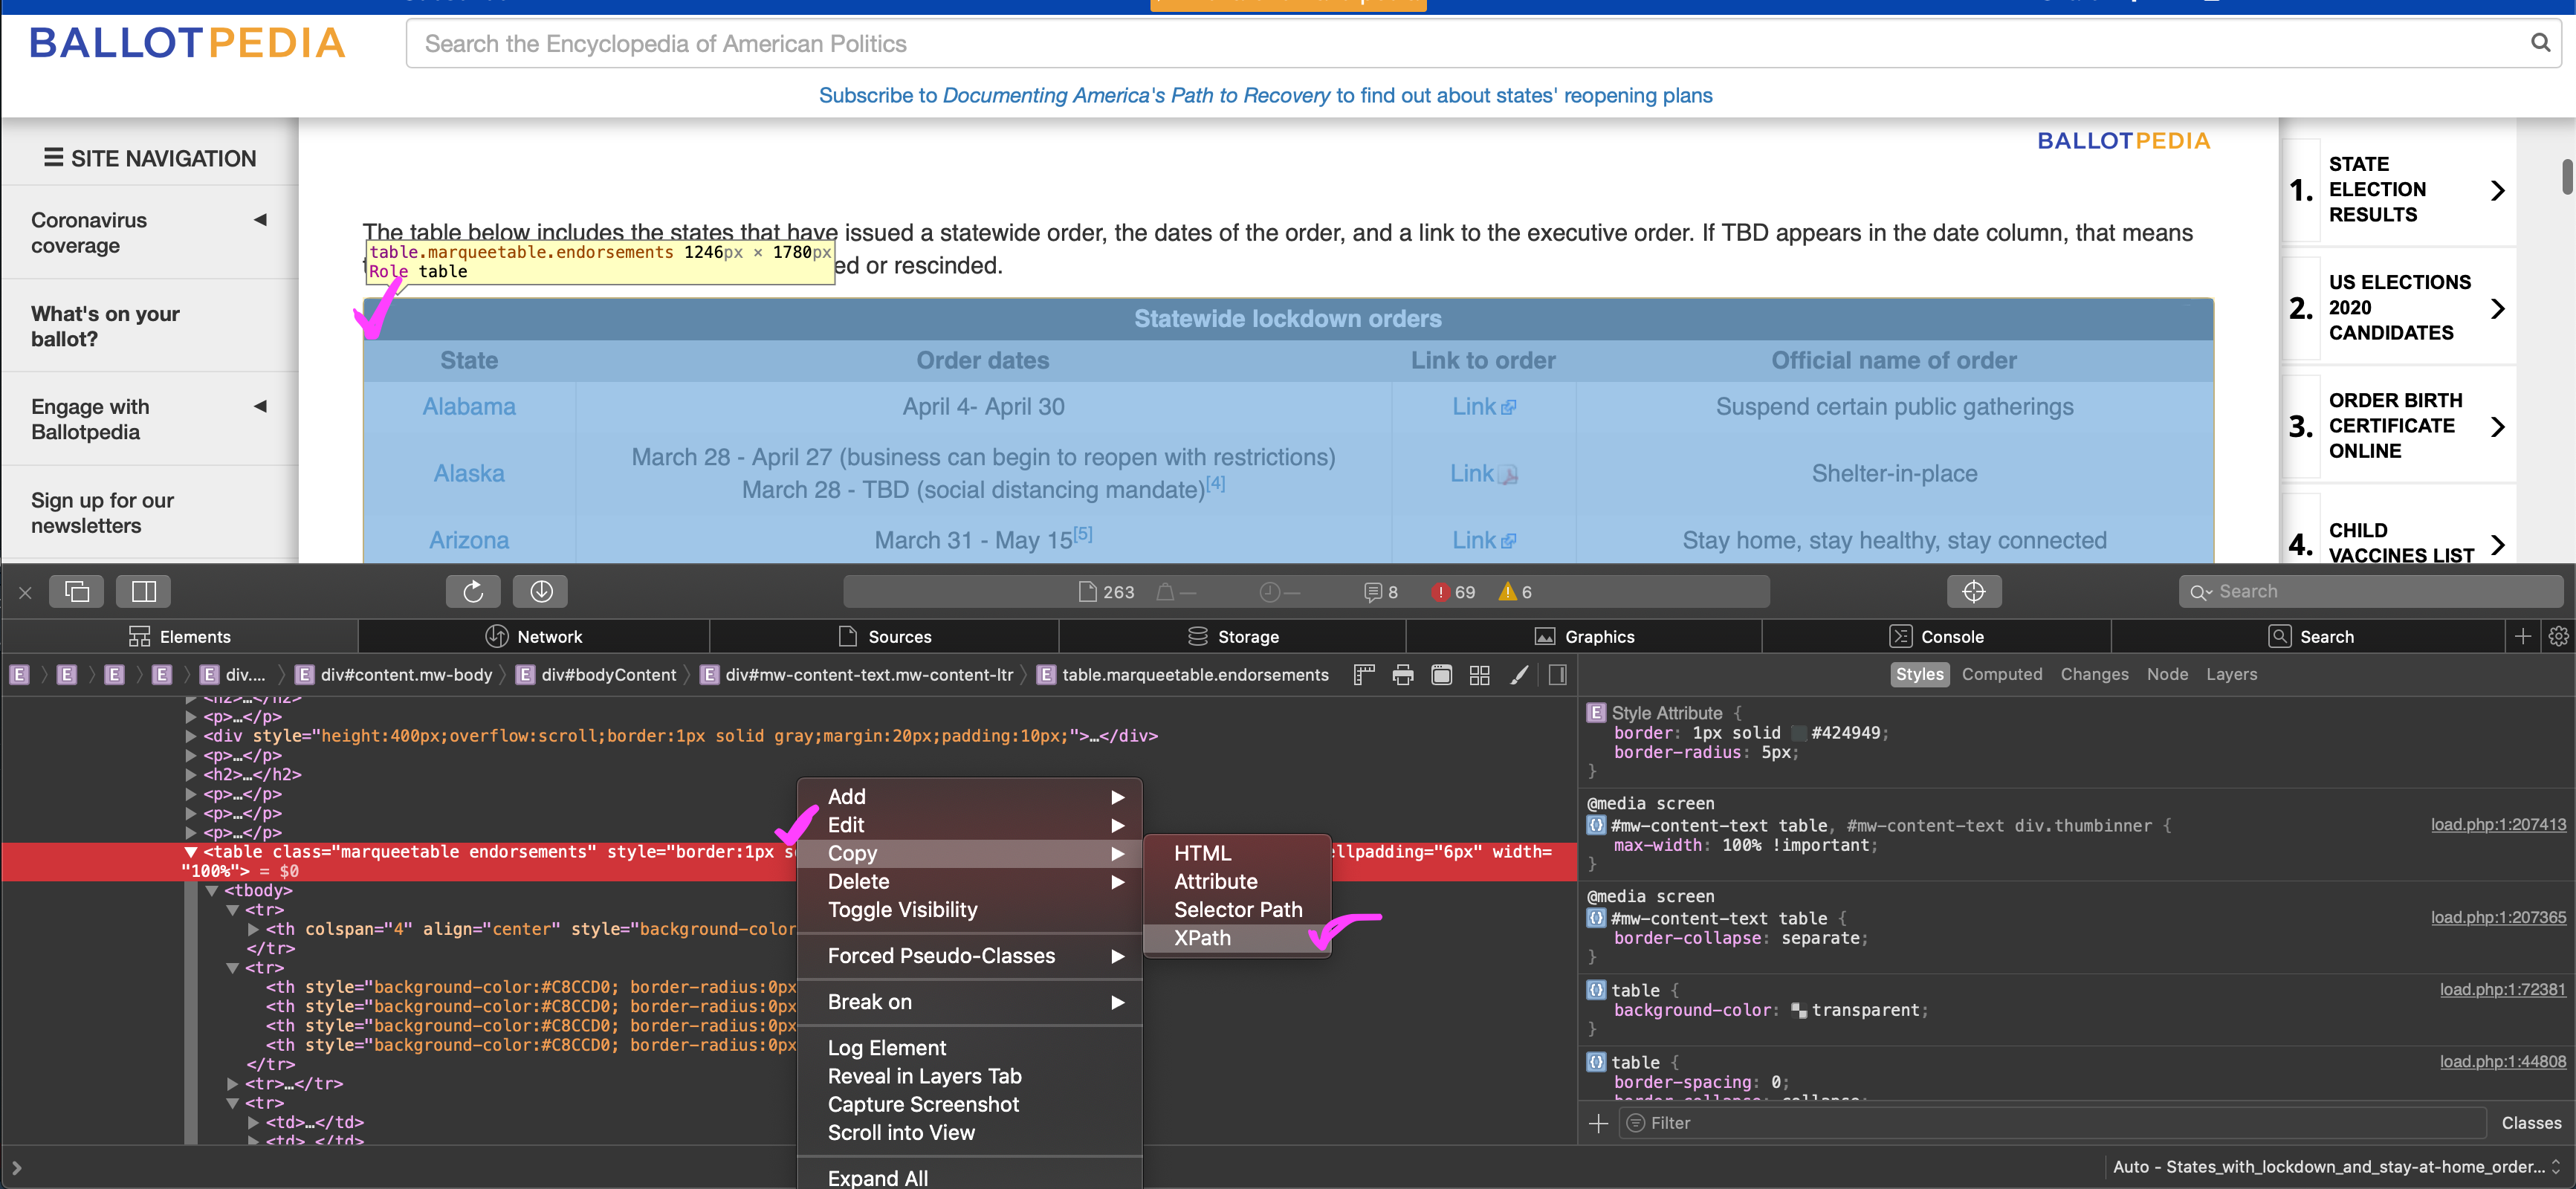Collapse the selected table element triangle

click(190, 853)
